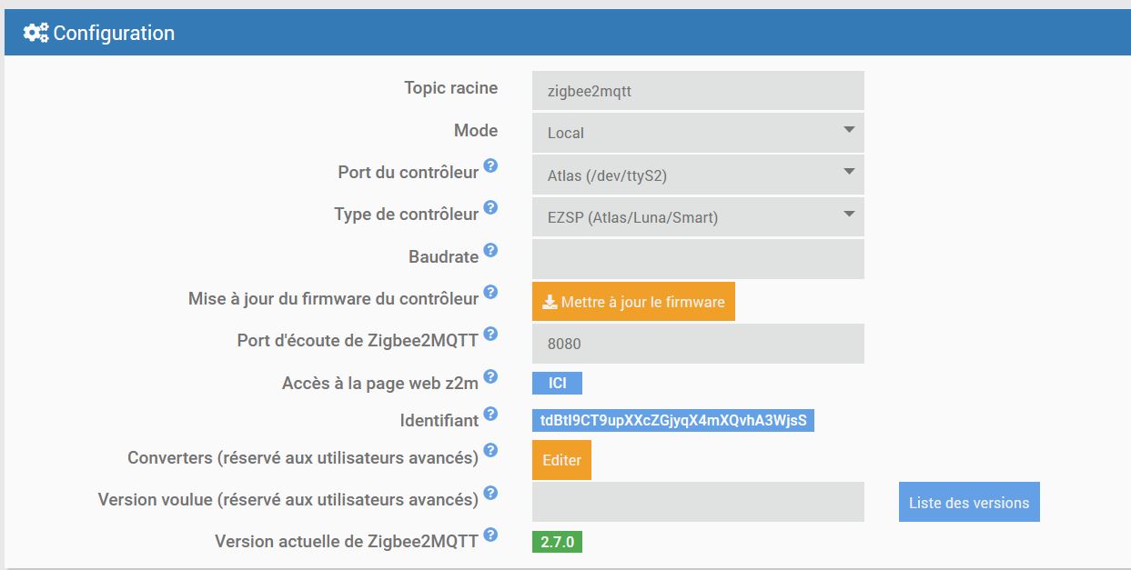Click the Topic racine field containing zigbee2mqtt

point(698,91)
